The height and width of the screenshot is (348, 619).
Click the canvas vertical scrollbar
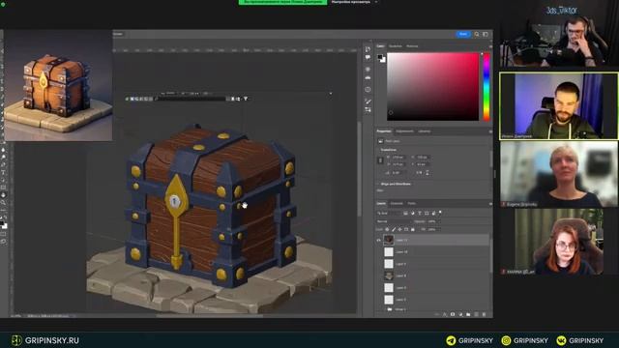click(359, 170)
